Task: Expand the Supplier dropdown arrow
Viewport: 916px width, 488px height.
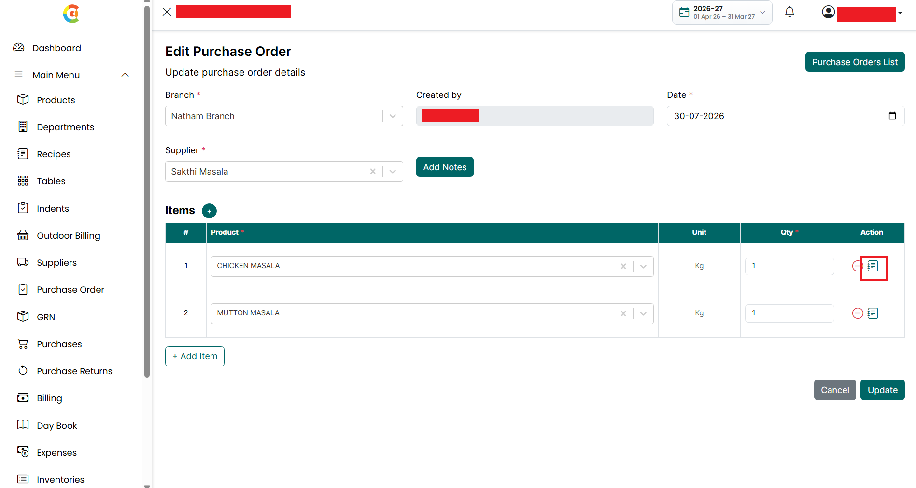Action: [393, 171]
